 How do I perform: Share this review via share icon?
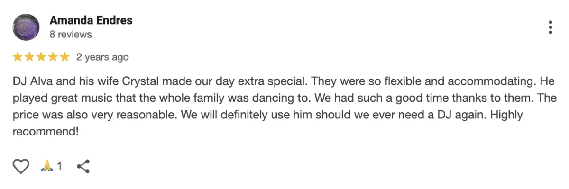coord(83,166)
